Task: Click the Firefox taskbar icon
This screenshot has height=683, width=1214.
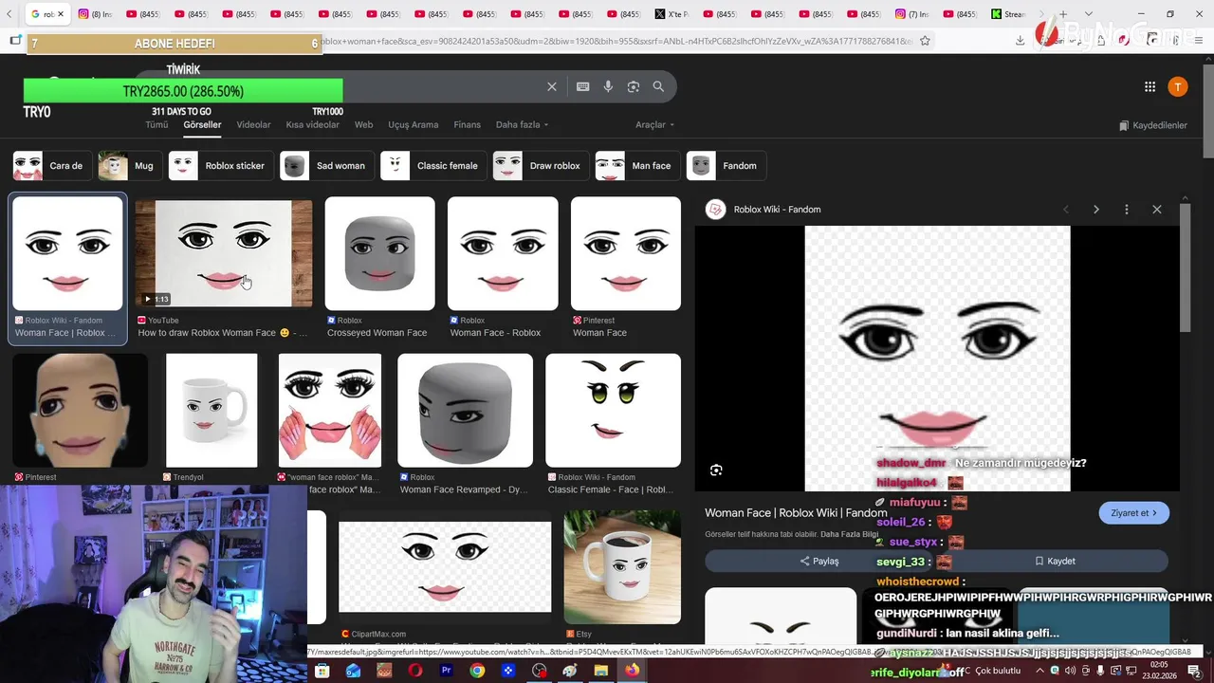Action: 633,671
